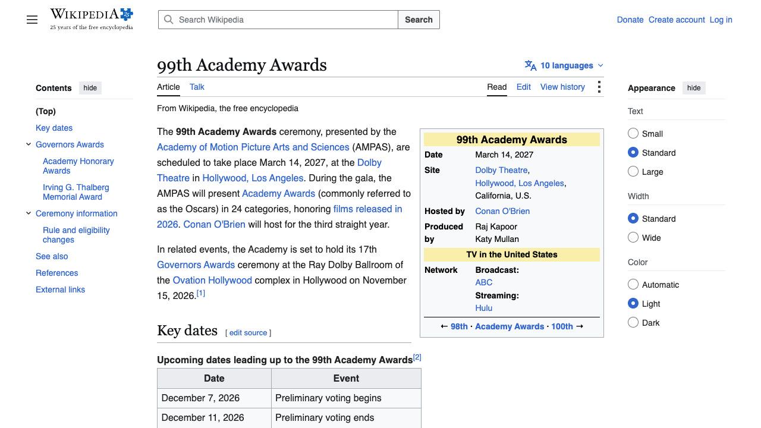761x428 pixels.
Task: Select Dark color mode
Action: (633, 323)
